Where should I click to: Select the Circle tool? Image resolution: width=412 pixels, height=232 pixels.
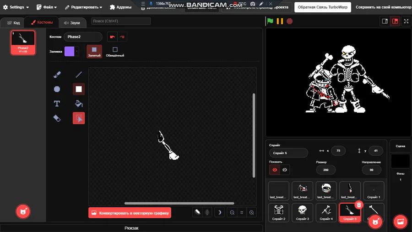click(x=57, y=89)
